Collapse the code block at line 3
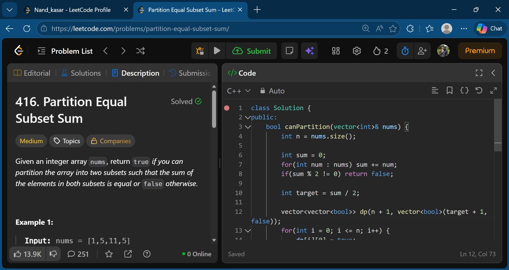 (x=248, y=127)
